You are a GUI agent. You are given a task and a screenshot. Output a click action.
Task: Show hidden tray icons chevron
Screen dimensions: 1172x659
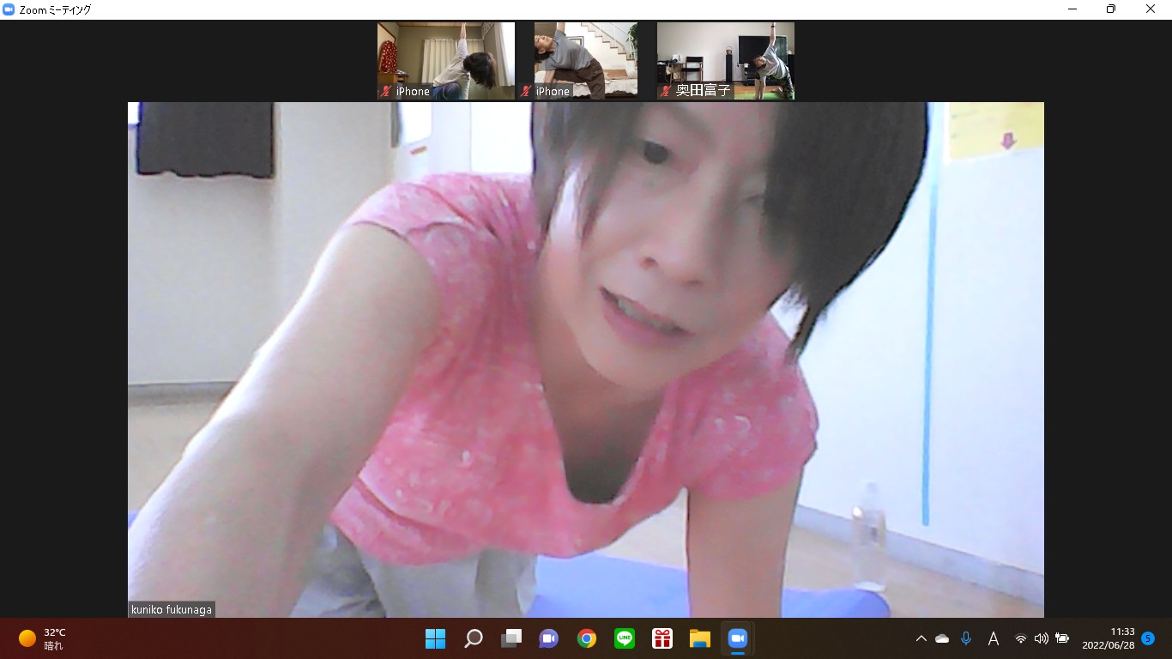pos(921,638)
